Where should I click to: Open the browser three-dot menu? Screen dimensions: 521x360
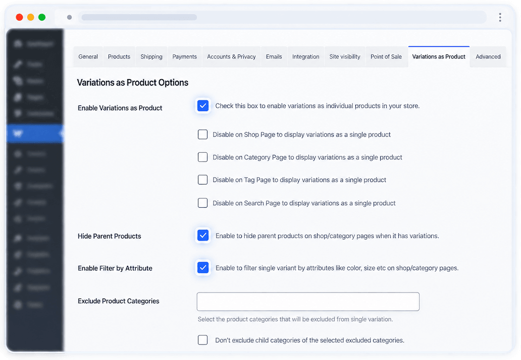tap(500, 17)
